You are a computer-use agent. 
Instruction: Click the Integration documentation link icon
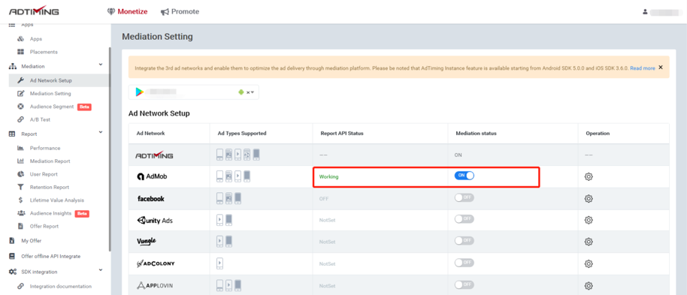[20, 286]
